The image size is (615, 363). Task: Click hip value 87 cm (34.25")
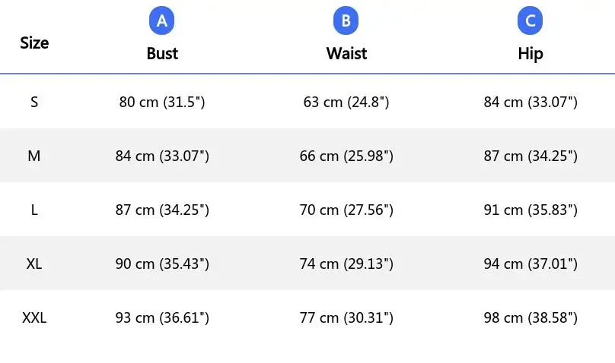click(531, 156)
